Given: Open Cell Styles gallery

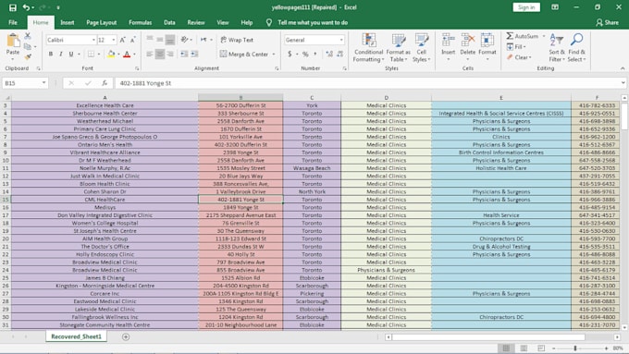Looking at the screenshot, I should [x=421, y=47].
